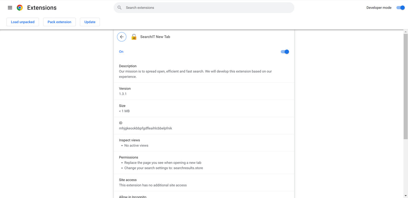Click the Load unpacked button
The height and width of the screenshot is (198, 408).
click(22, 22)
